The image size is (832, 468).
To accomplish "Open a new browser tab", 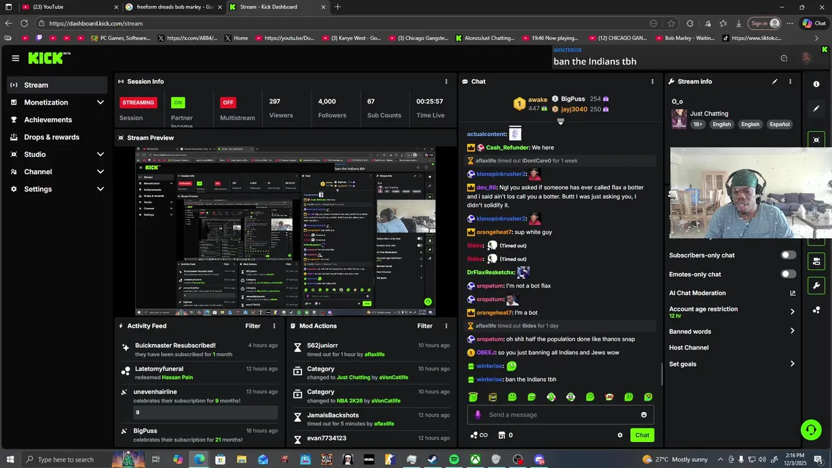I will [337, 7].
